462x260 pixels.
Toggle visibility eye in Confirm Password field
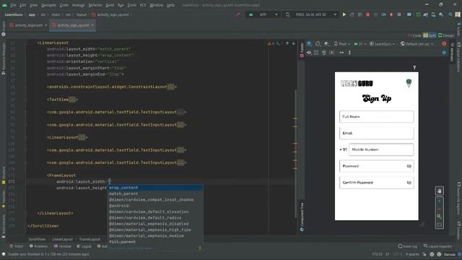click(409, 183)
